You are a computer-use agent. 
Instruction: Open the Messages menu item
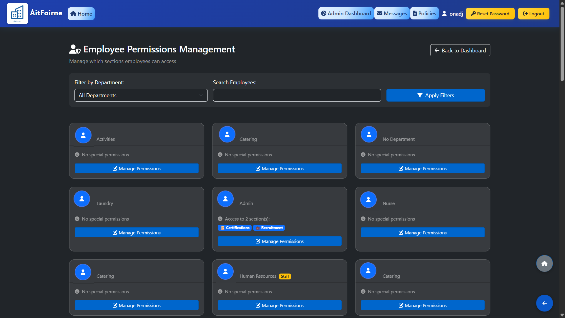coord(392,14)
